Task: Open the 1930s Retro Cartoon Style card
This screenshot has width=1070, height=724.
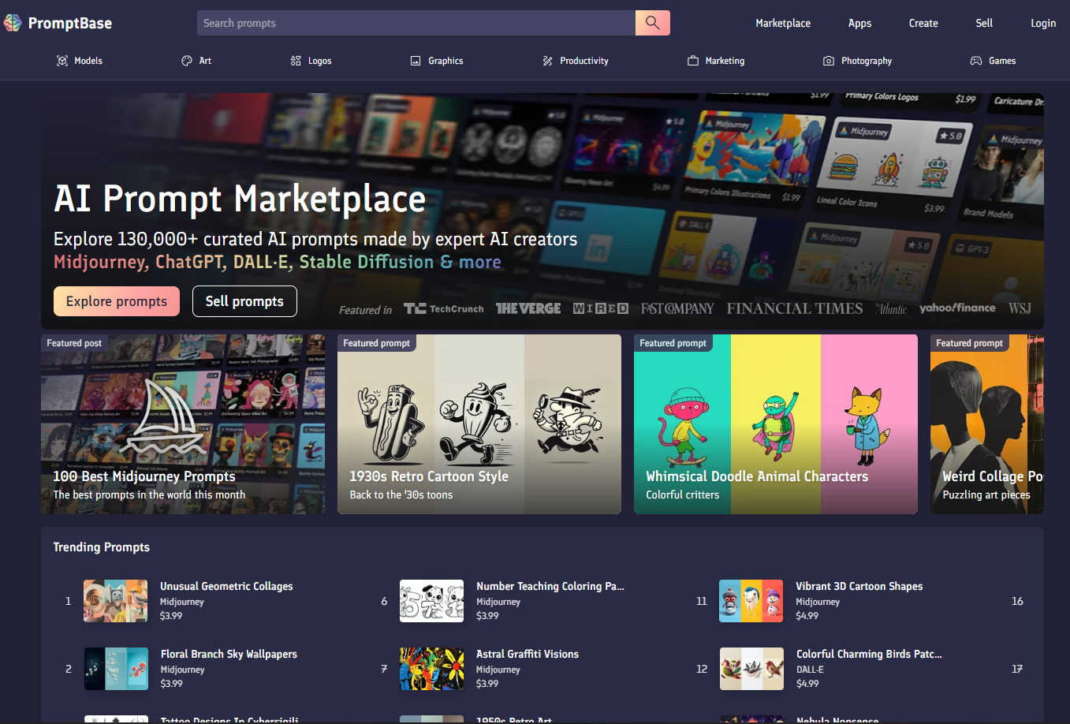Action: click(x=479, y=424)
